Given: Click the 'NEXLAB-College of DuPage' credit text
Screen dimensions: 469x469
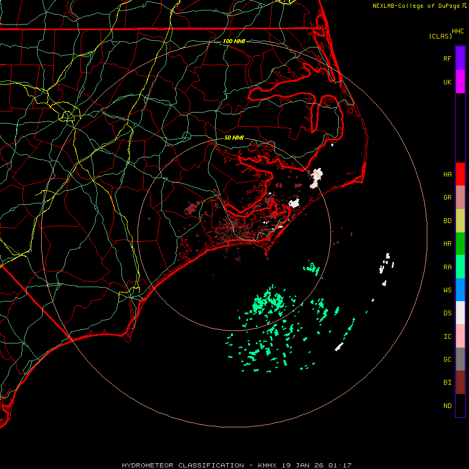Looking at the screenshot, I should (416, 6).
